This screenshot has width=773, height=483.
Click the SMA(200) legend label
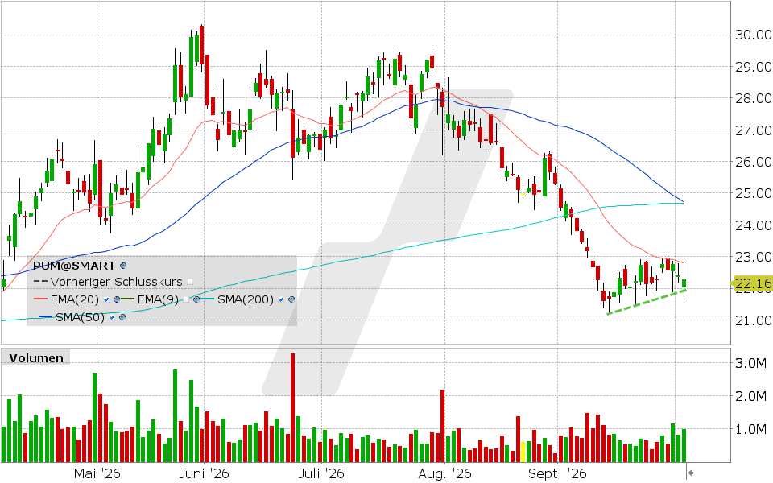pos(246,299)
